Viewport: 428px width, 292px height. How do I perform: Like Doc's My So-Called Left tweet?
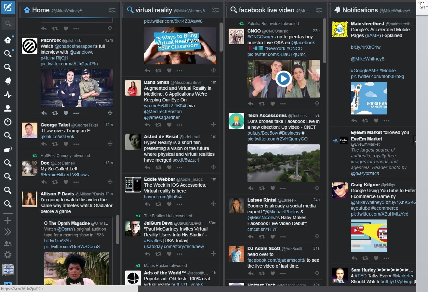(x=66, y=182)
